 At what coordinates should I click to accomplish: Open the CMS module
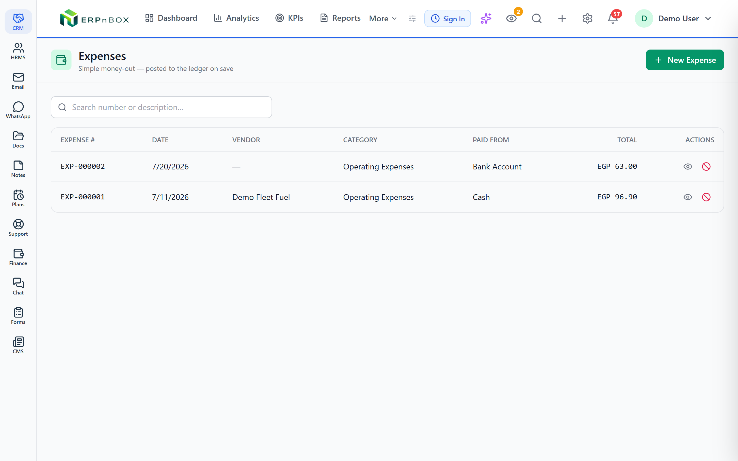click(18, 345)
